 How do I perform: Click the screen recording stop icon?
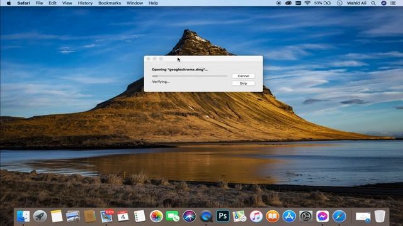[278, 3]
